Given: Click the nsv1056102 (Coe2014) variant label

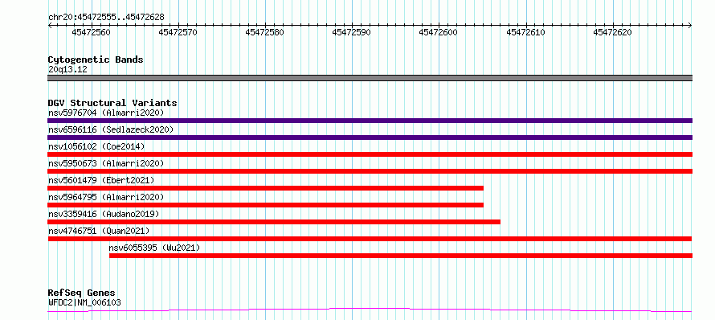Looking at the screenshot, I should tap(96, 146).
